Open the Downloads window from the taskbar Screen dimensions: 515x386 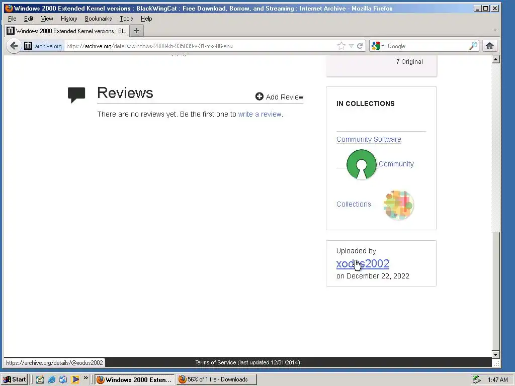216,379
